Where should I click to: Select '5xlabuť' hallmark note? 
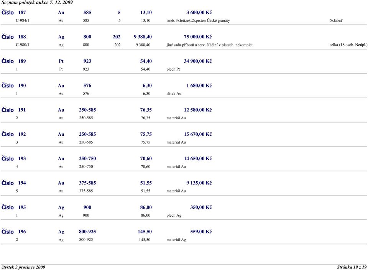(x=338, y=20)
